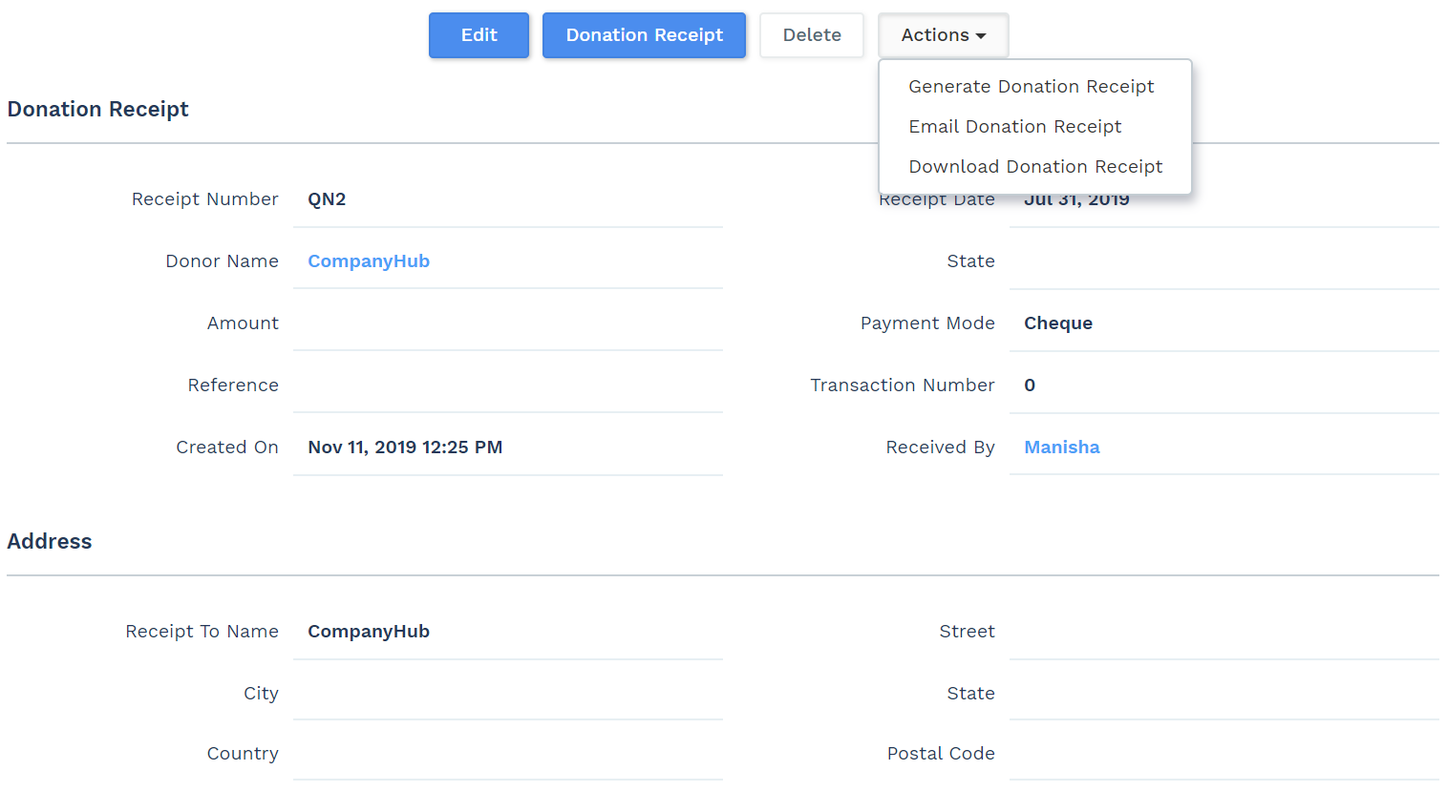Image resolution: width=1447 pixels, height=812 pixels.
Task: Choose Email Donation Receipt option
Action: pyautogui.click(x=1014, y=127)
